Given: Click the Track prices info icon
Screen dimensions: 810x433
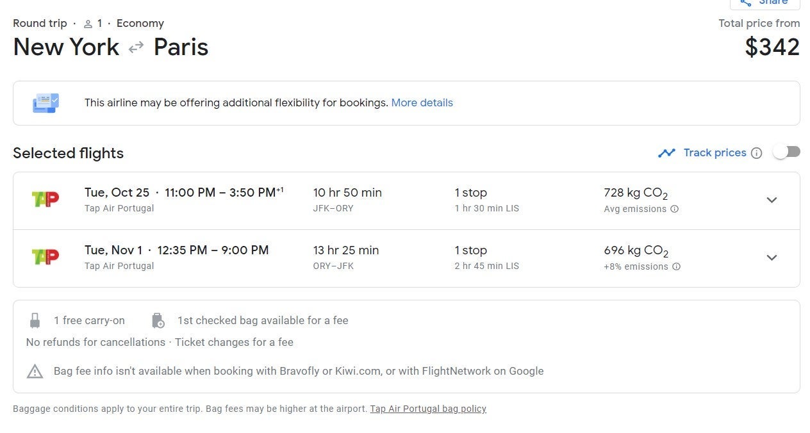Looking at the screenshot, I should click(x=757, y=153).
